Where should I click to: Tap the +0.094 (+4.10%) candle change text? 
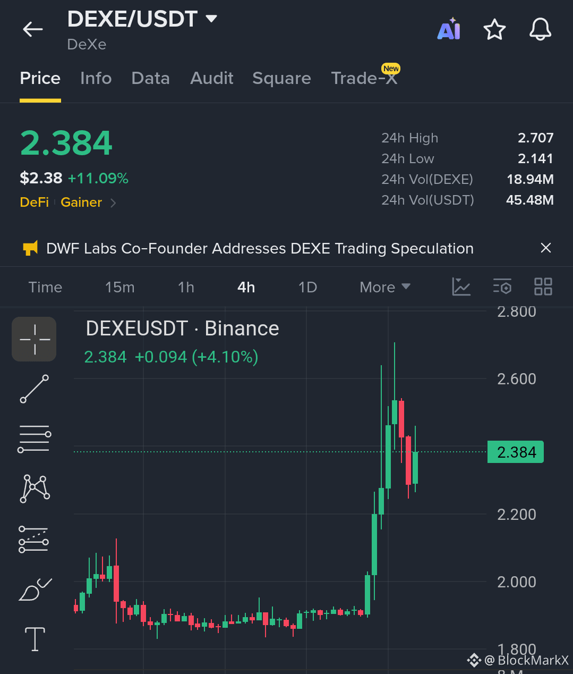196,357
